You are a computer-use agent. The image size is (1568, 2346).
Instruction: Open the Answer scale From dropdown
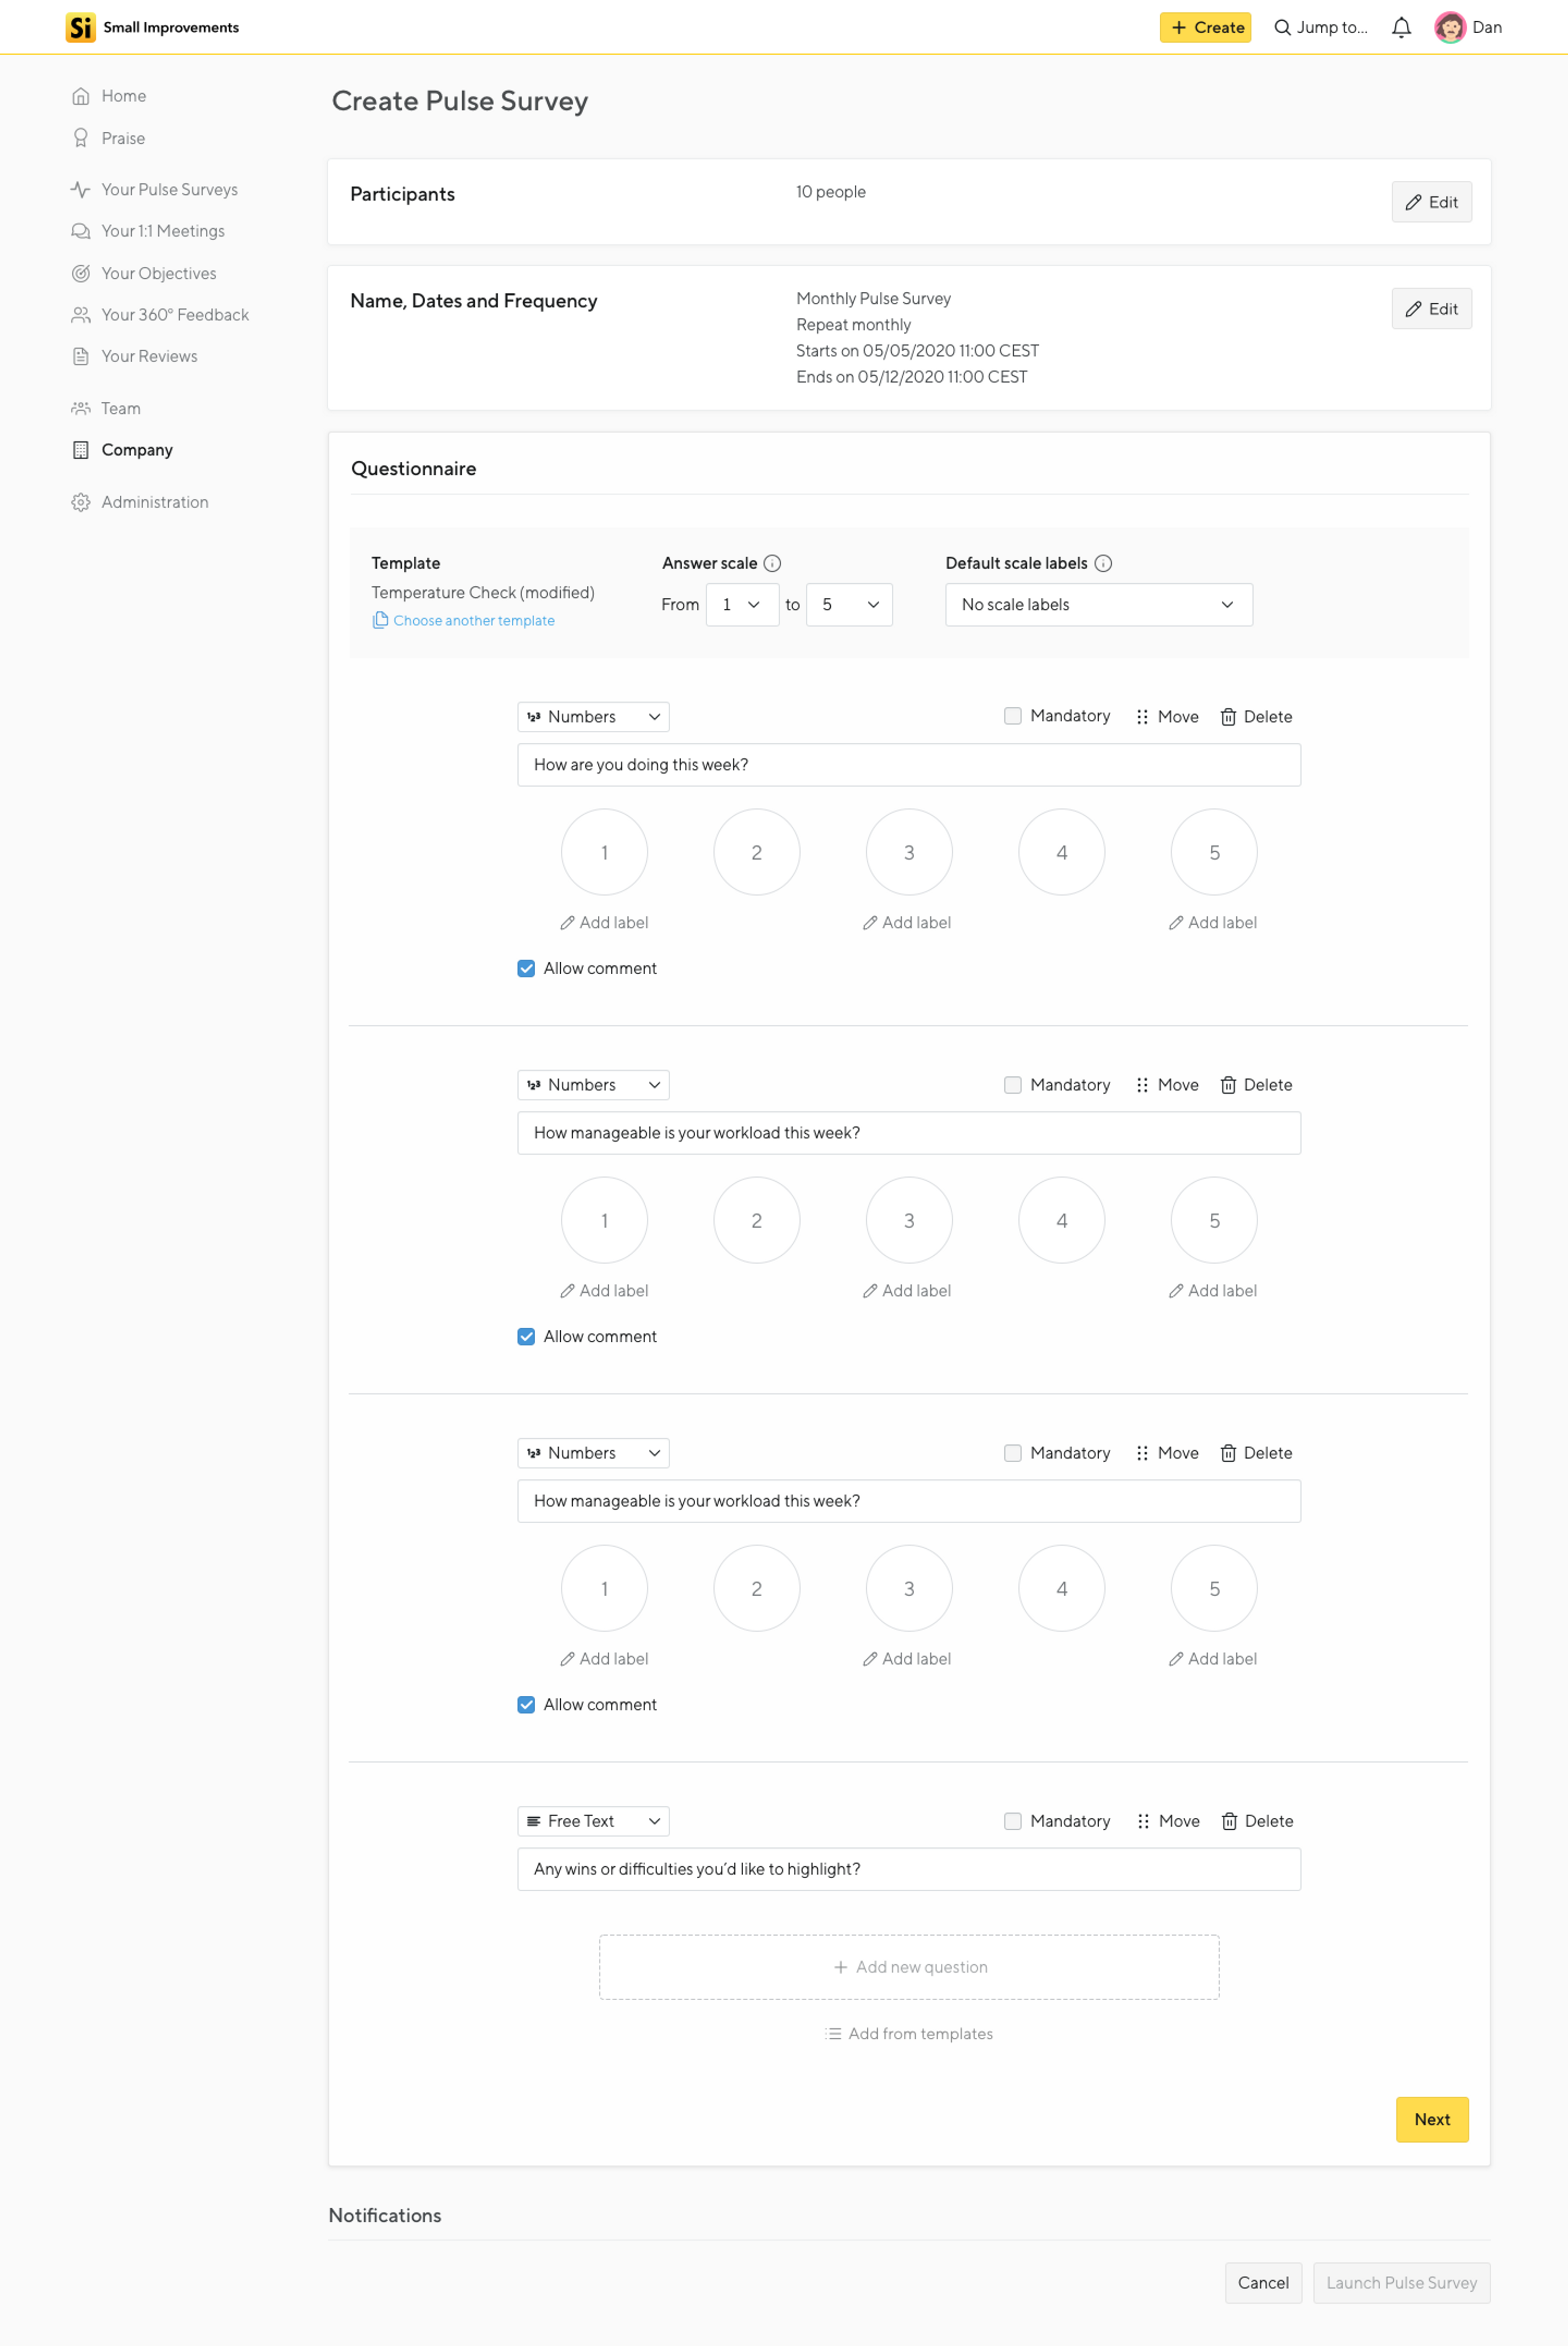pyautogui.click(x=742, y=604)
